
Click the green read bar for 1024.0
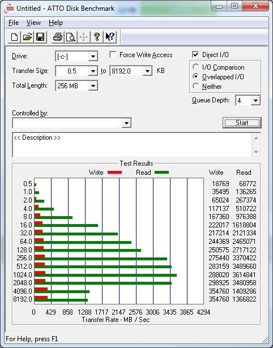tap(105, 275)
